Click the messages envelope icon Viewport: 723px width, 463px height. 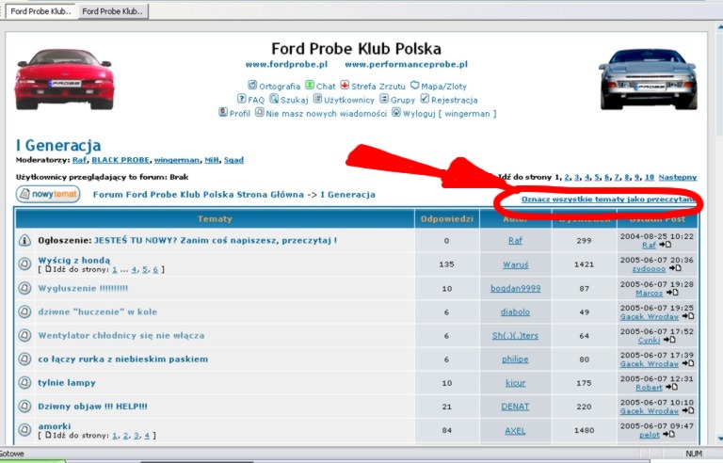260,112
